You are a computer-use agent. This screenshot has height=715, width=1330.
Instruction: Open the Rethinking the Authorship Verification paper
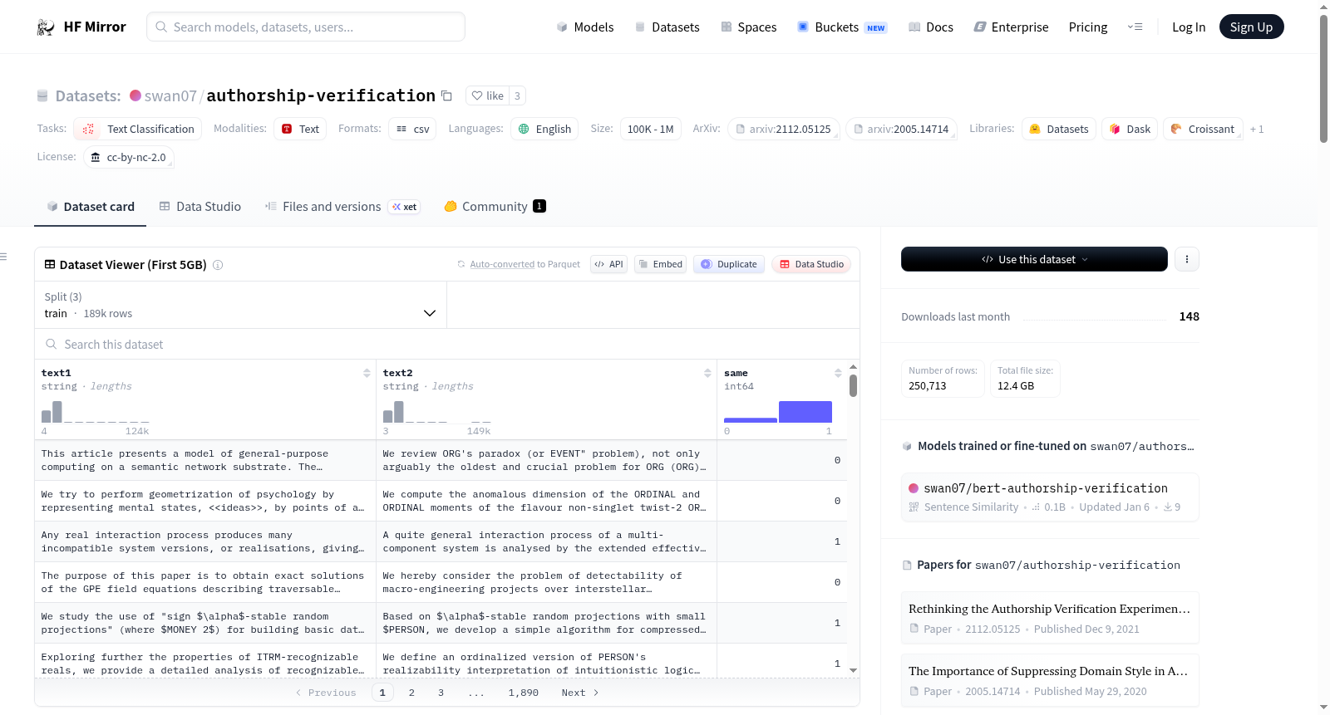(1050, 618)
